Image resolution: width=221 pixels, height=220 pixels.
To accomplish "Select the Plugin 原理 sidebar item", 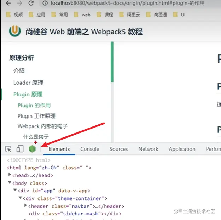I will click(x=28, y=94).
